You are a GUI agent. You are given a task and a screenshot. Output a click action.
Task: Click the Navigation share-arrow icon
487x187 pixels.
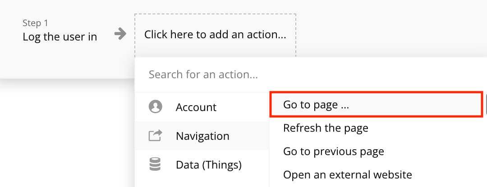point(155,136)
